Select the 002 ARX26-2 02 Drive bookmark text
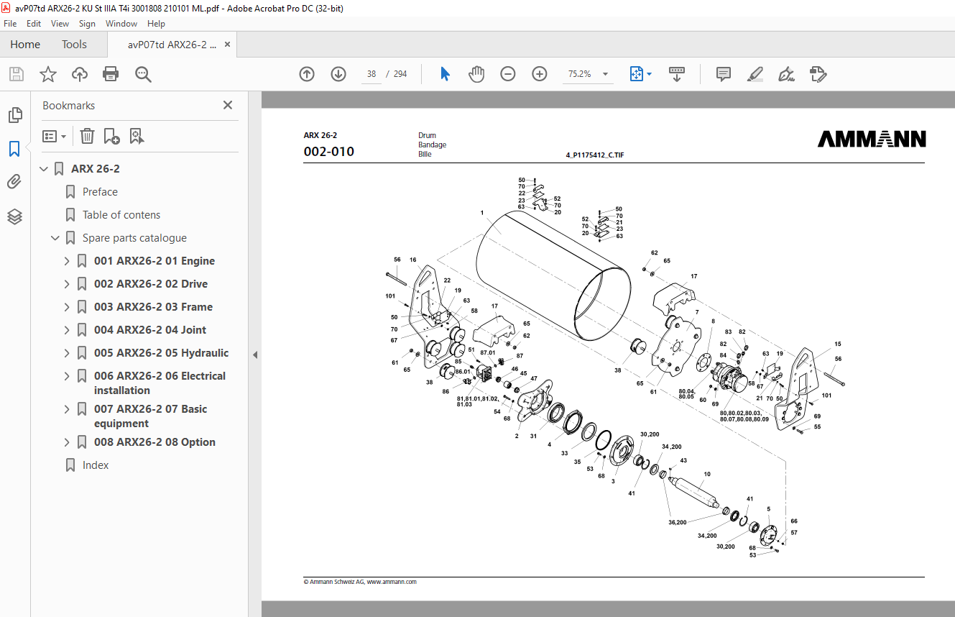Viewport: 955px width, 617px height. 151,284
